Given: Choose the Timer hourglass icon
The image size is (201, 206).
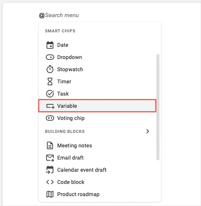Looking at the screenshot, I should (50, 81).
